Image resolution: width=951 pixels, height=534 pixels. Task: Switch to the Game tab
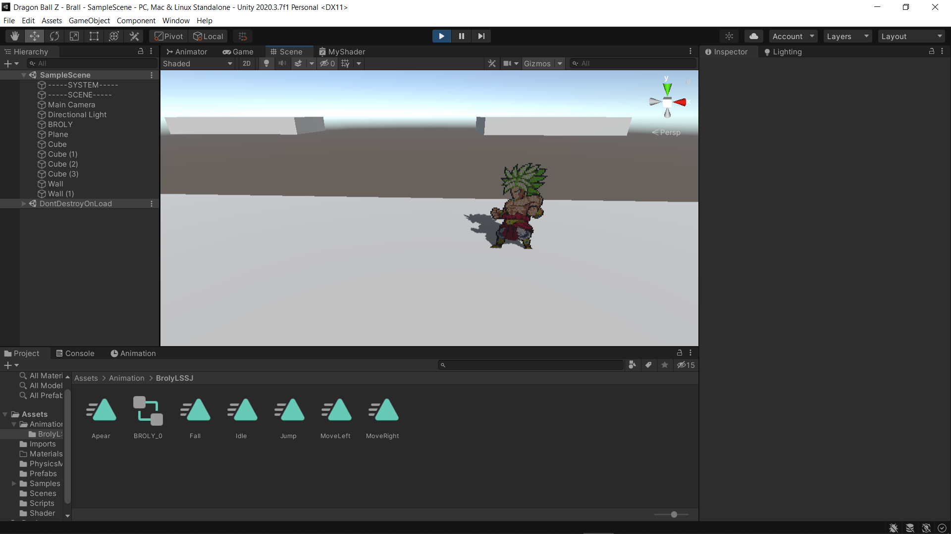[238, 51]
